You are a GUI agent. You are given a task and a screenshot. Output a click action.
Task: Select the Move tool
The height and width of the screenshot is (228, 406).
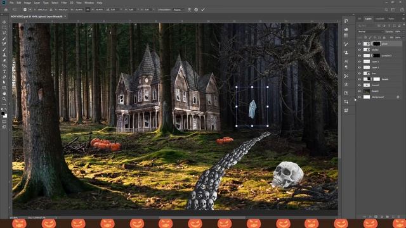[4, 22]
